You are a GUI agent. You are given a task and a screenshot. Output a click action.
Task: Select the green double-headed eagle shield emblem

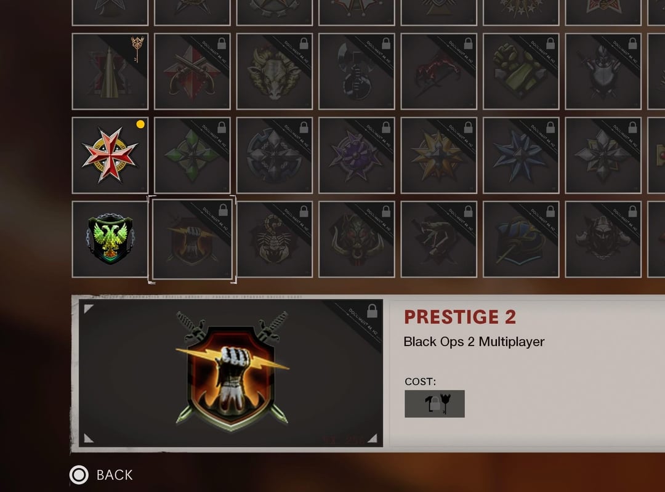coord(110,239)
